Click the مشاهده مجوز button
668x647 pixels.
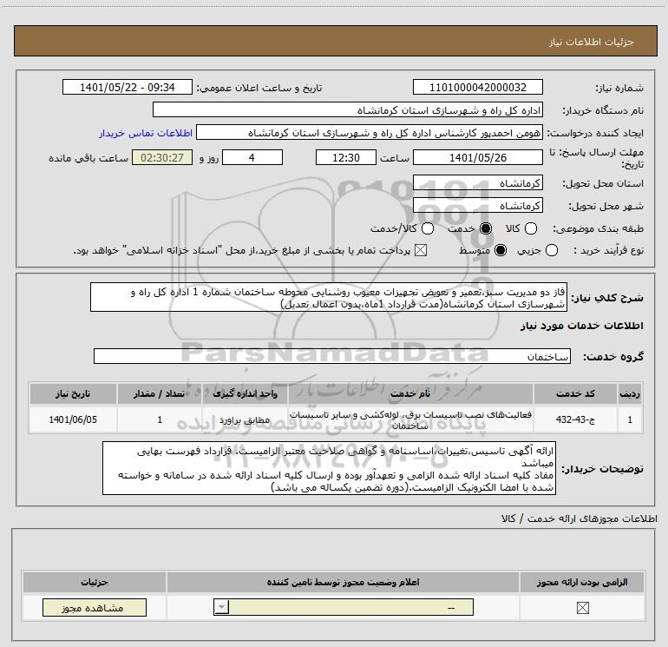(x=95, y=607)
